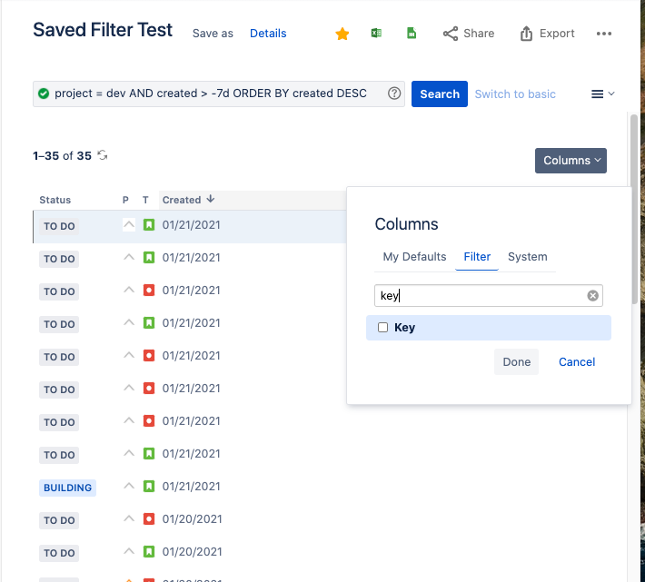Click the Export button
This screenshot has height=582, width=645.
pyautogui.click(x=547, y=34)
